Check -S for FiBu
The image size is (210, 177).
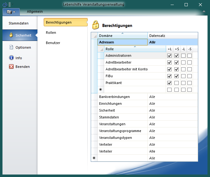pyautogui.click(x=190, y=76)
